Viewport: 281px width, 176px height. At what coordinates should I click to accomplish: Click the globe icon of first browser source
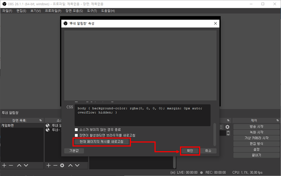[48, 126]
